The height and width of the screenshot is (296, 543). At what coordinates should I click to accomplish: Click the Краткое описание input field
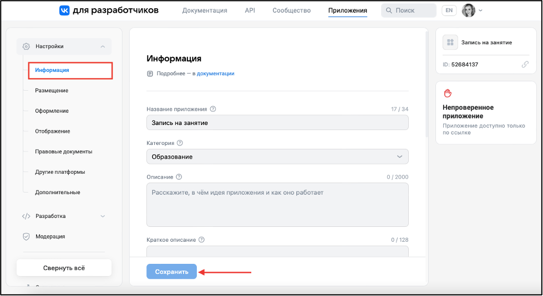click(277, 251)
